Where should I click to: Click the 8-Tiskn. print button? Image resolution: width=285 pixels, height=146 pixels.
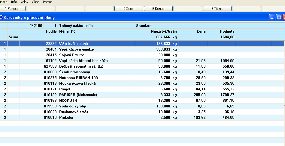click(x=217, y=8)
